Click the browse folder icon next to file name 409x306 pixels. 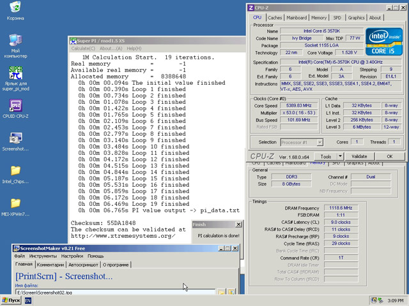click(x=221, y=292)
